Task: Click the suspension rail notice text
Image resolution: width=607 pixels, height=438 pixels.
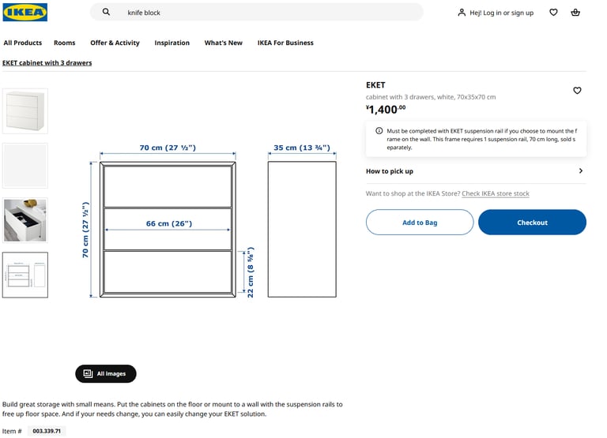Action: coord(482,139)
